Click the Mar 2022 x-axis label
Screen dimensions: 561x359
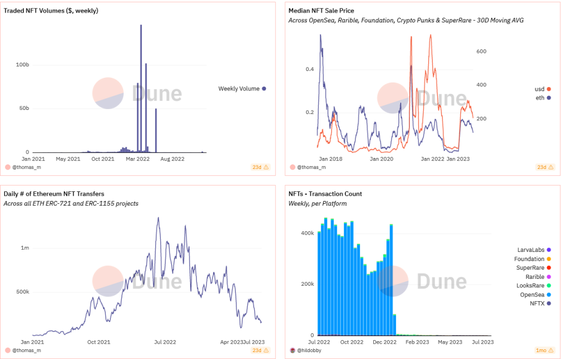(x=138, y=159)
